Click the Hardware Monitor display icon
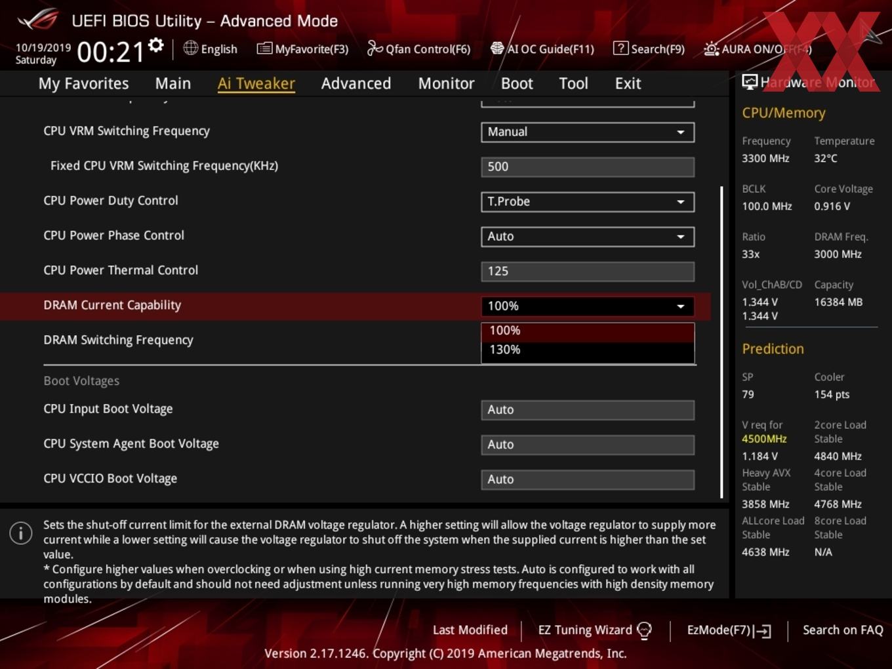This screenshot has height=669, width=892. click(750, 81)
